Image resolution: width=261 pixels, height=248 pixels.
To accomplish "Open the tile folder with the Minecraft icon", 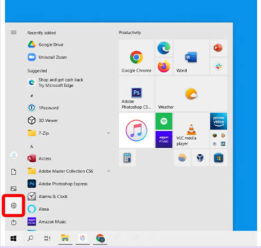I will 219,139.
